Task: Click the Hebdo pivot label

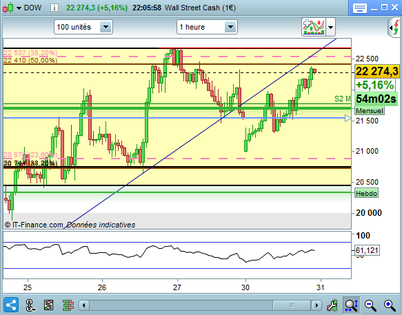Action: (x=366, y=193)
